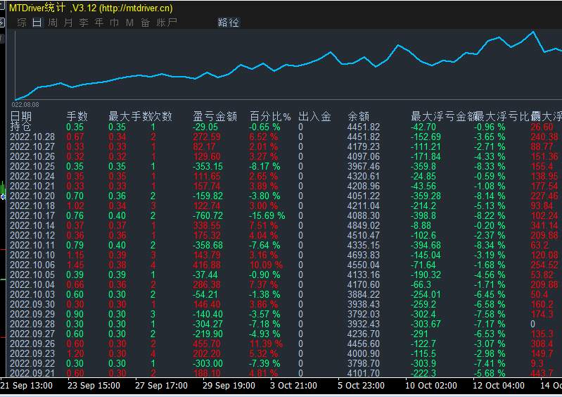Click the 日期 column header
562x397 pixels.
click(21, 116)
